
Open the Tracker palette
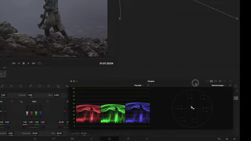pyautogui.click(x=49, y=86)
